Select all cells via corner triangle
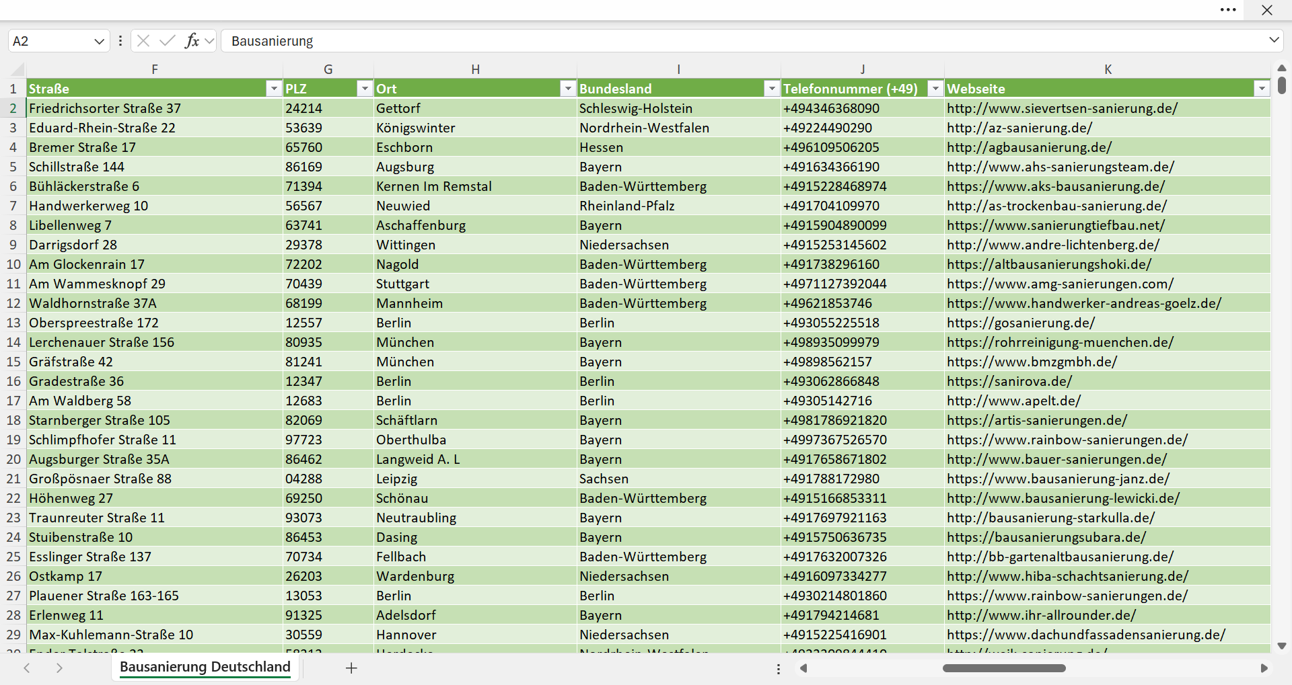 [17, 69]
